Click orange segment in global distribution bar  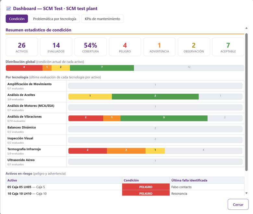[x=47, y=68]
